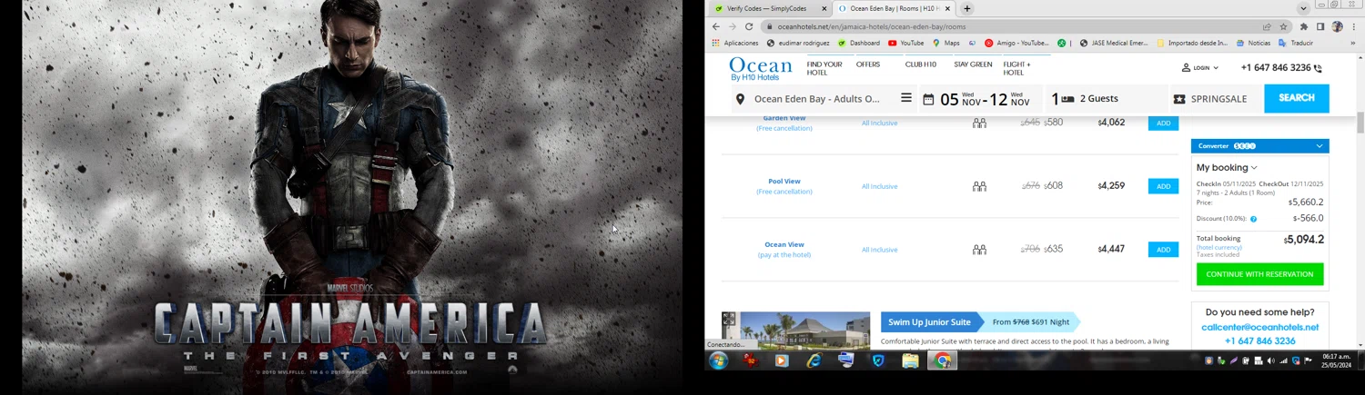Image resolution: width=1365 pixels, height=395 pixels.
Task: Click the volume icon in system tray
Action: point(1271,360)
